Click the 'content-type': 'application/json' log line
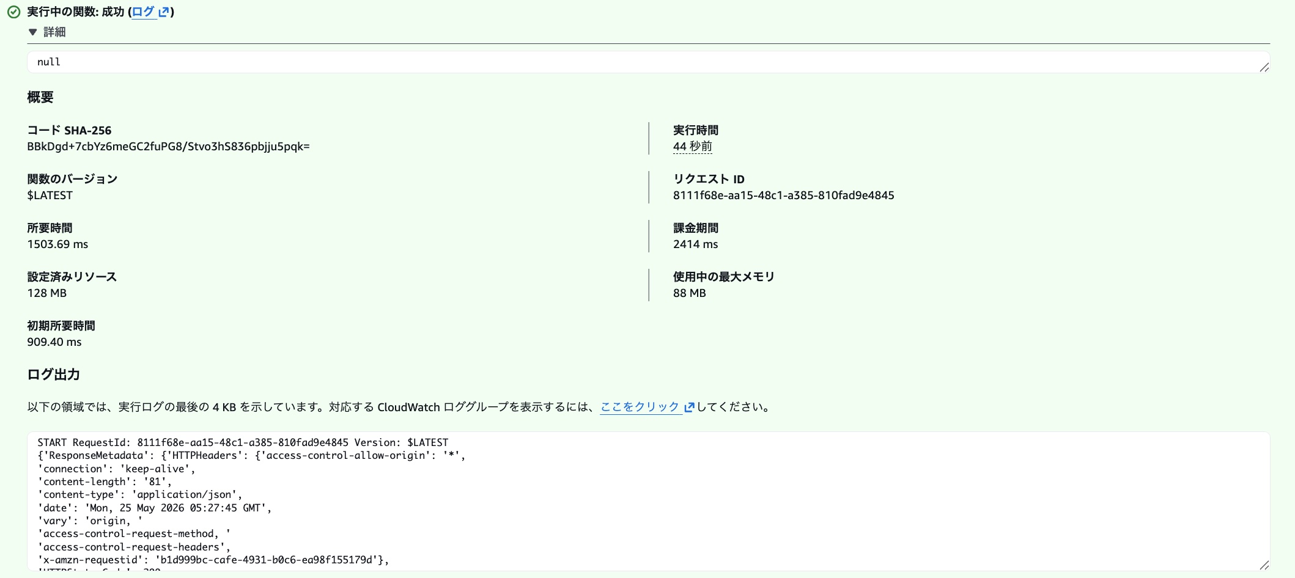This screenshot has width=1295, height=578. (x=140, y=495)
